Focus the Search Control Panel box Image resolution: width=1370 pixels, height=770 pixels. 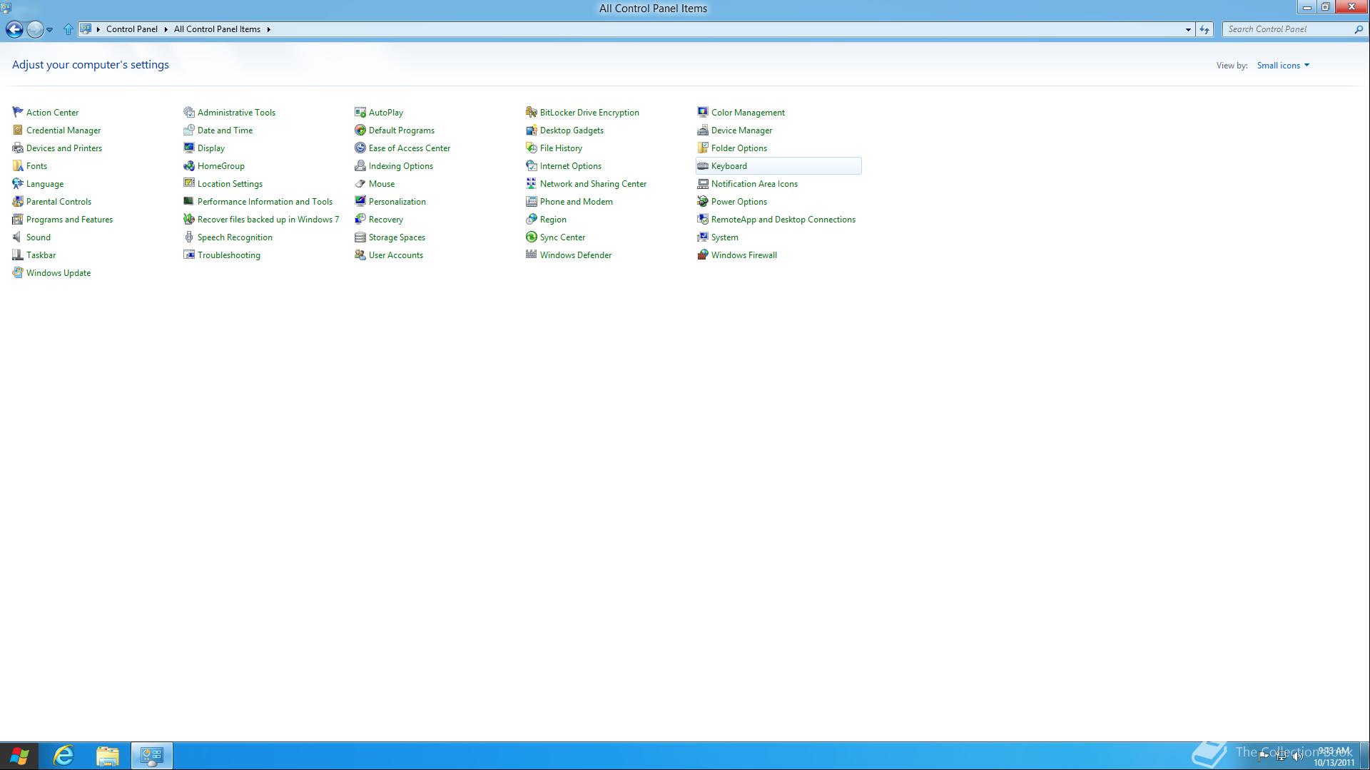pyautogui.click(x=1287, y=29)
